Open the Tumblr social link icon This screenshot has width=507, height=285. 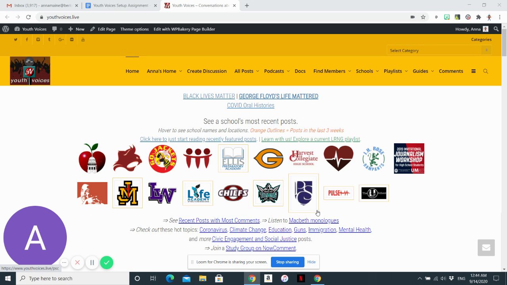tap(49, 40)
